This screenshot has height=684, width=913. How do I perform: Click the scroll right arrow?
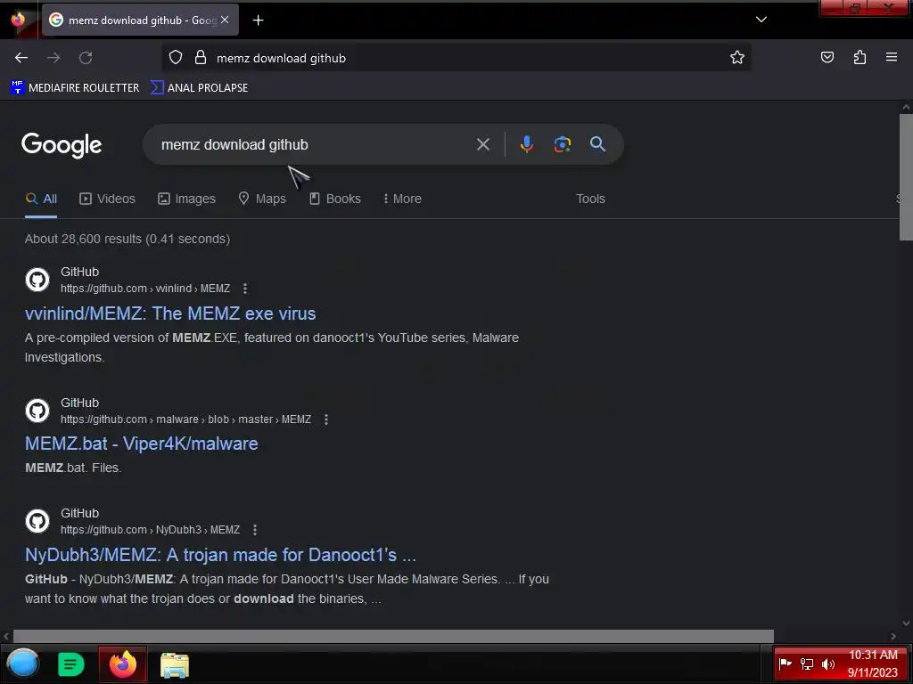coord(893,636)
